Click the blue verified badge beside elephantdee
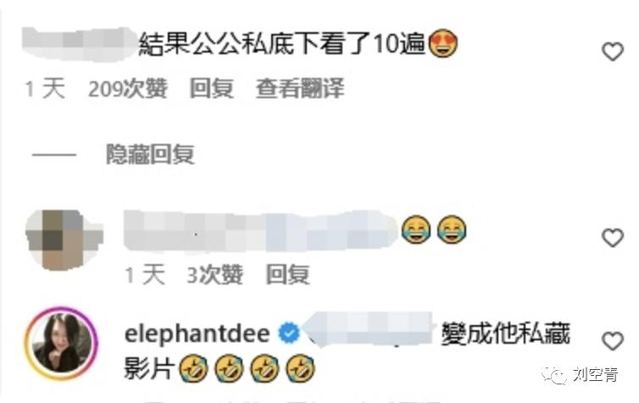This screenshot has height=403, width=639. pos(289,333)
